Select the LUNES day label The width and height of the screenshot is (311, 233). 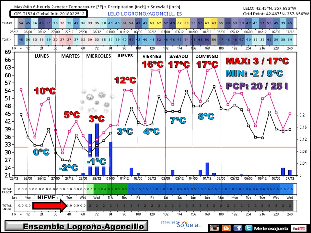coord(42,56)
